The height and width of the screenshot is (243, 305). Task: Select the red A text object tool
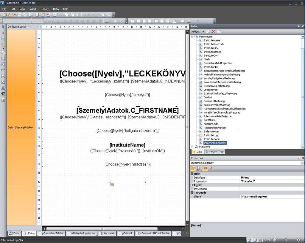tap(3, 33)
